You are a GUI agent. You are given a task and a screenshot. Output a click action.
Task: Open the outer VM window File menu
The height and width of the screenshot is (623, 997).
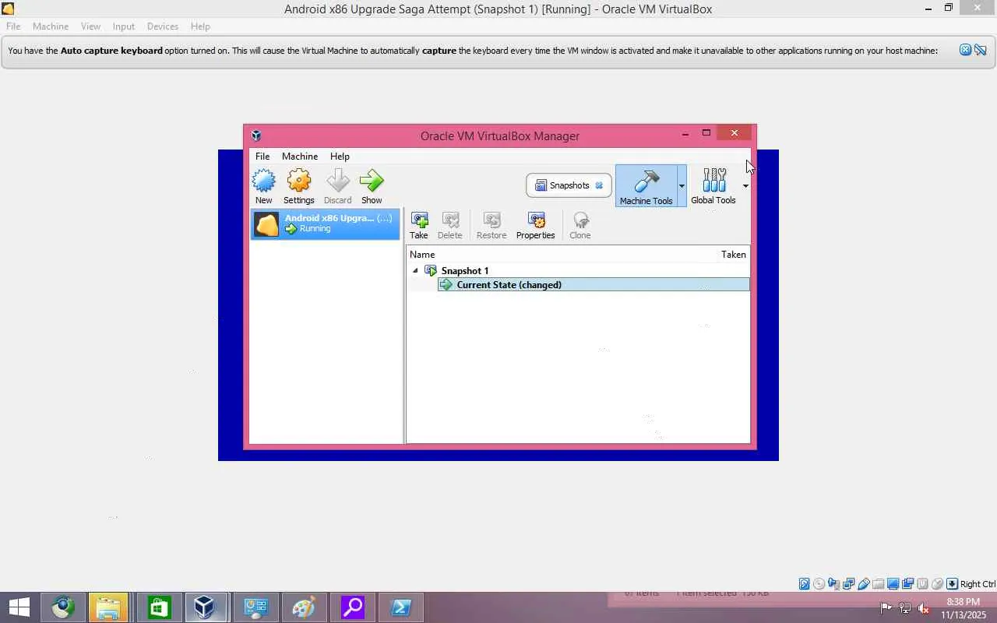(x=13, y=26)
